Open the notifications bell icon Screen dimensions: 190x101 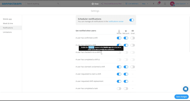click(165, 4)
